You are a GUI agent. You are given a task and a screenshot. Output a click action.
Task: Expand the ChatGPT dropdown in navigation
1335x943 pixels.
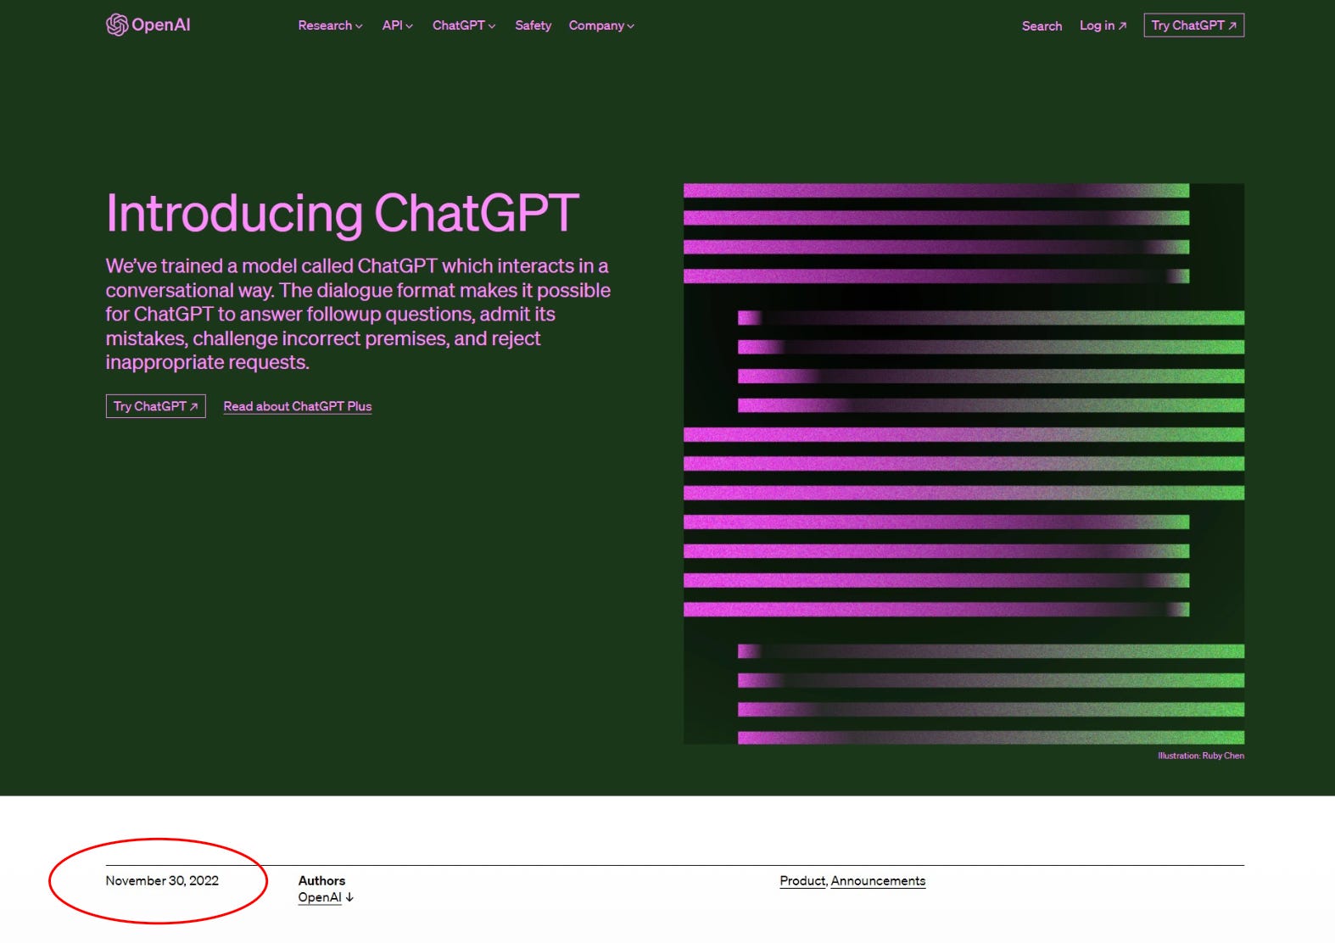(464, 25)
